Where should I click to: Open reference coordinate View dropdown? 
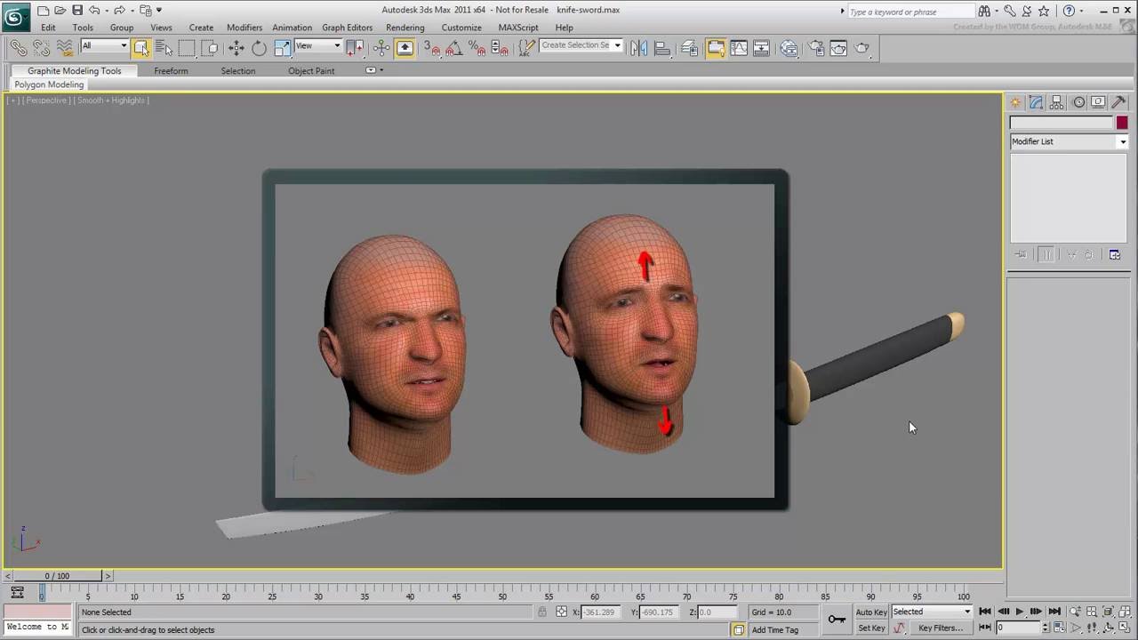coord(317,45)
